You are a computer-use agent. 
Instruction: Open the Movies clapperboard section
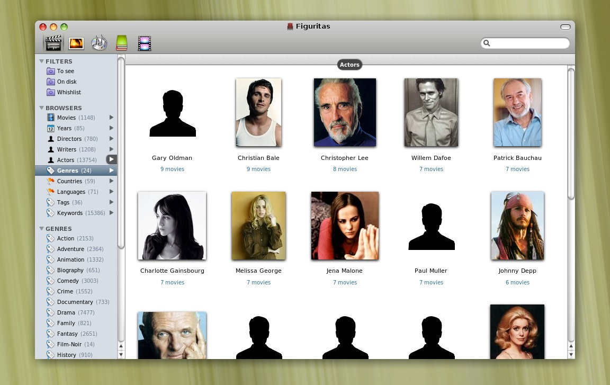point(53,43)
